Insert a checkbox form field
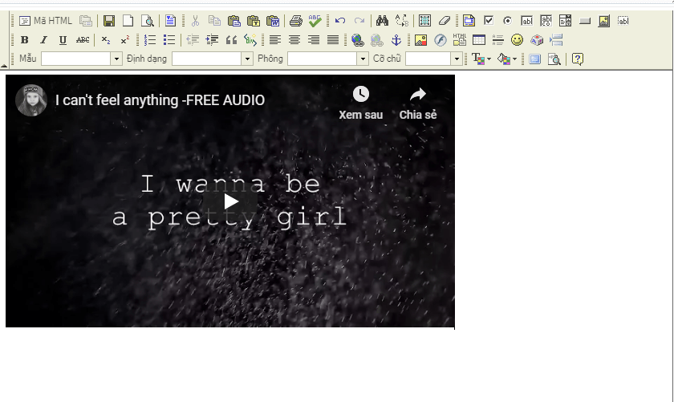 489,21
